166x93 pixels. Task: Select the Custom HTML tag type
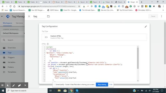click(x=94, y=37)
